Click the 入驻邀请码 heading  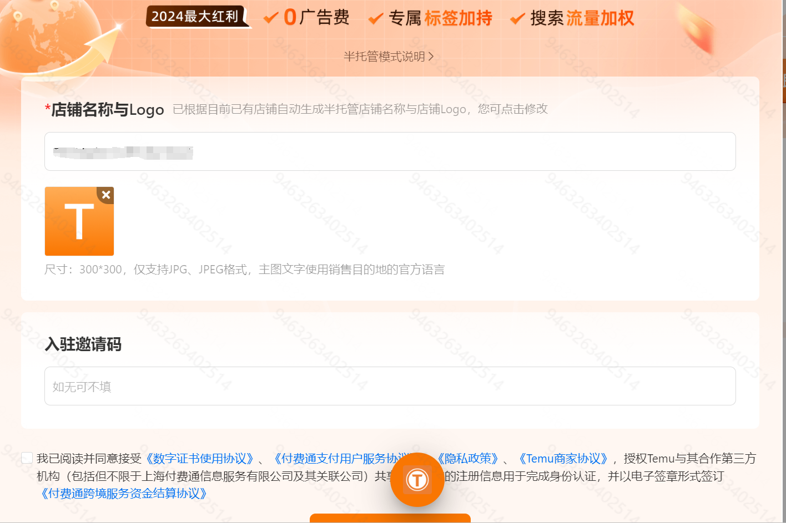pos(83,344)
